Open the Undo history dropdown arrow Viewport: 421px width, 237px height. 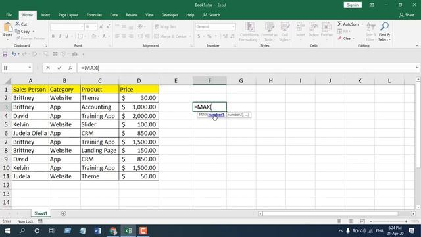pos(18,54)
